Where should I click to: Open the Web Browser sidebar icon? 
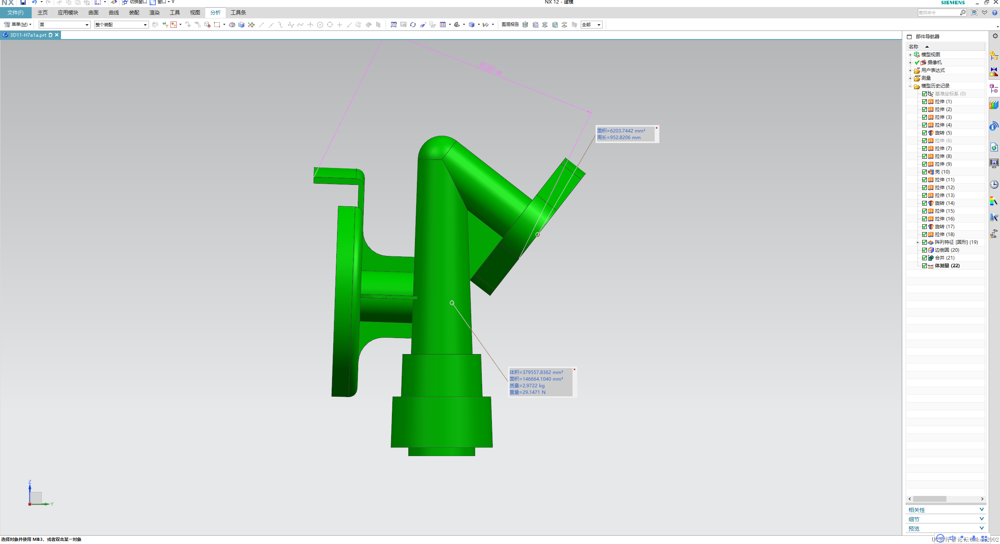[994, 147]
